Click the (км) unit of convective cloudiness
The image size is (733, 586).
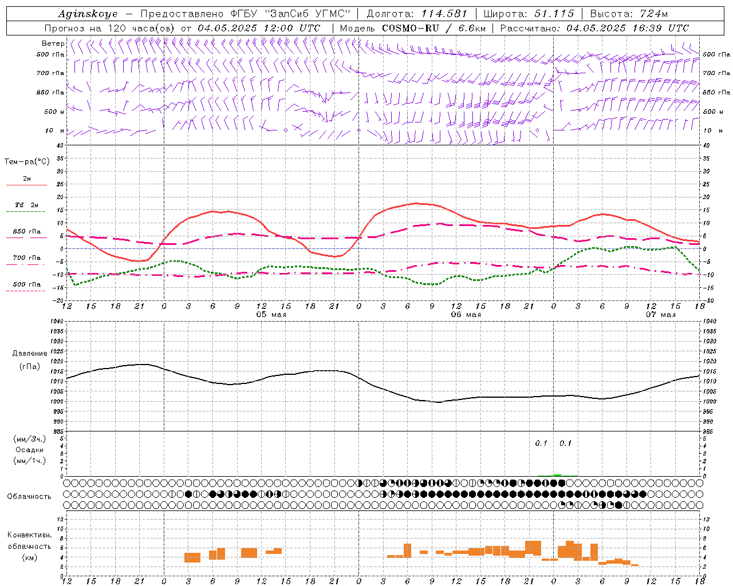coord(30,557)
